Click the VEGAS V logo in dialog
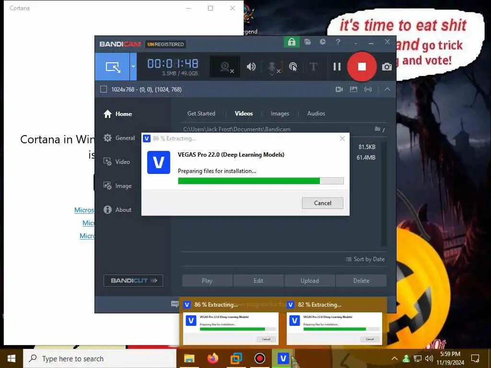This screenshot has height=368, width=491. [x=158, y=162]
